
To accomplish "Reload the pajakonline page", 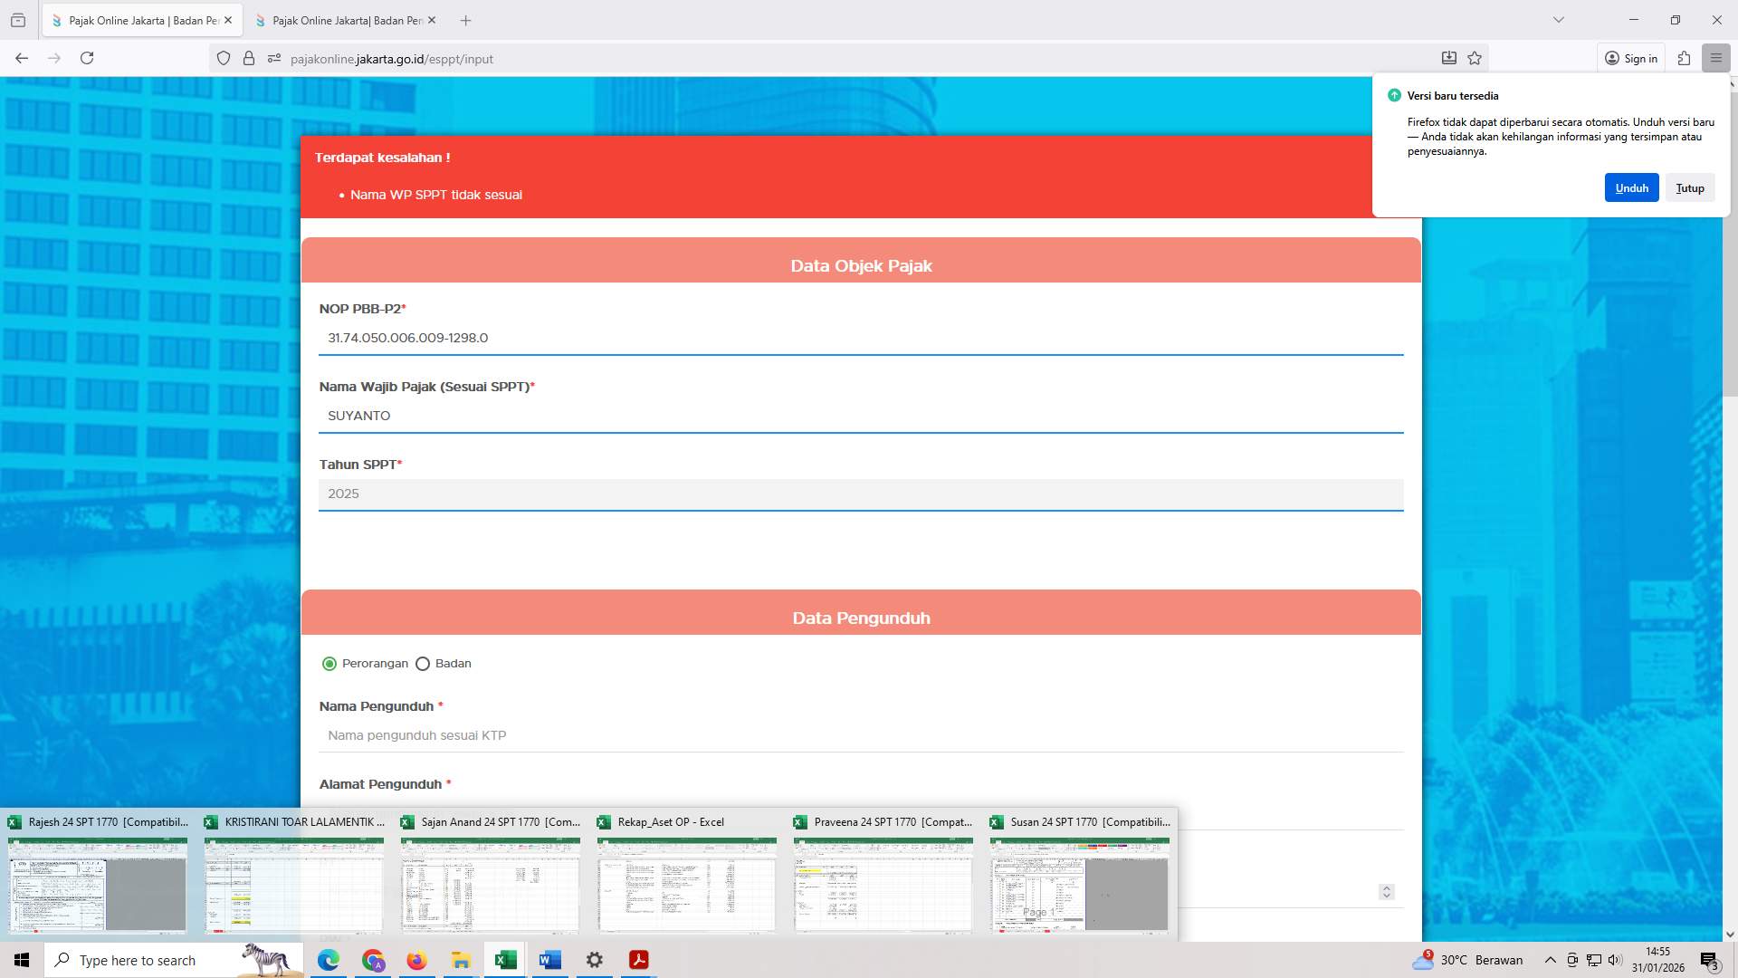I will [87, 58].
